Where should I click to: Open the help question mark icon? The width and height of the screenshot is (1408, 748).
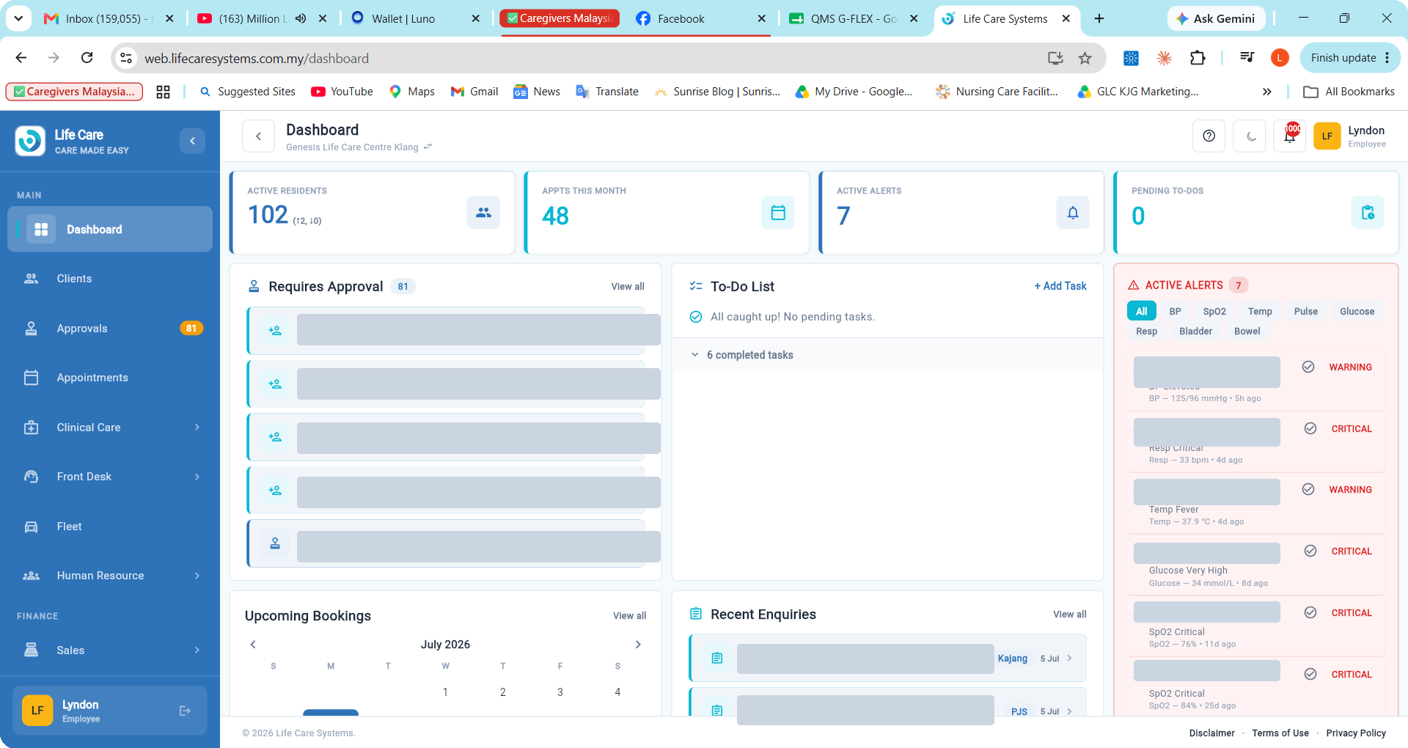tap(1209, 136)
